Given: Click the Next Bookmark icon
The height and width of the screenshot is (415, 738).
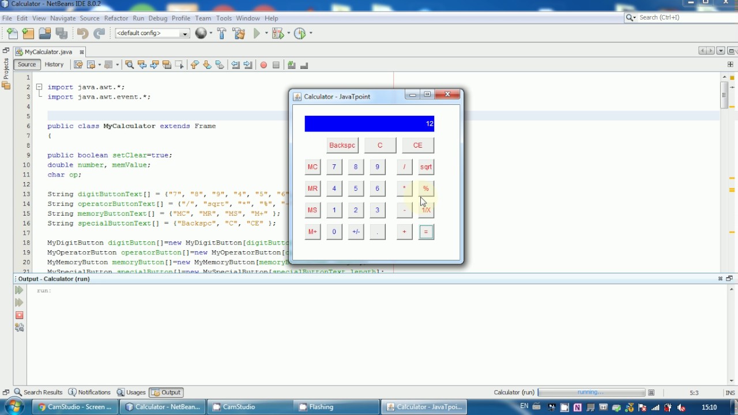Looking at the screenshot, I should click(207, 65).
